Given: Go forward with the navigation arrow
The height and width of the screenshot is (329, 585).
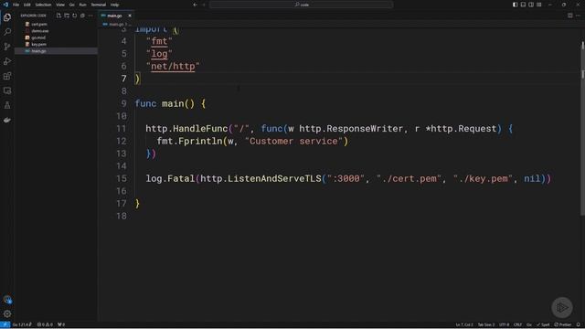Looking at the screenshot, I should (204, 5).
